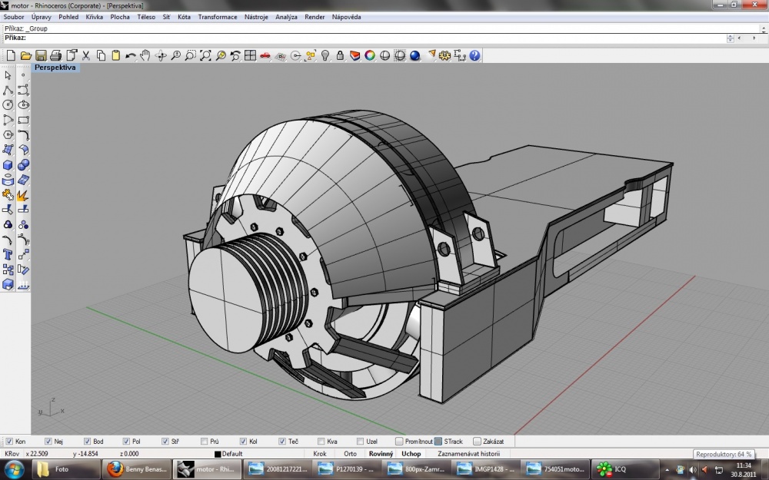
Task: Click the Default layer color swatch
Action: coord(218,454)
